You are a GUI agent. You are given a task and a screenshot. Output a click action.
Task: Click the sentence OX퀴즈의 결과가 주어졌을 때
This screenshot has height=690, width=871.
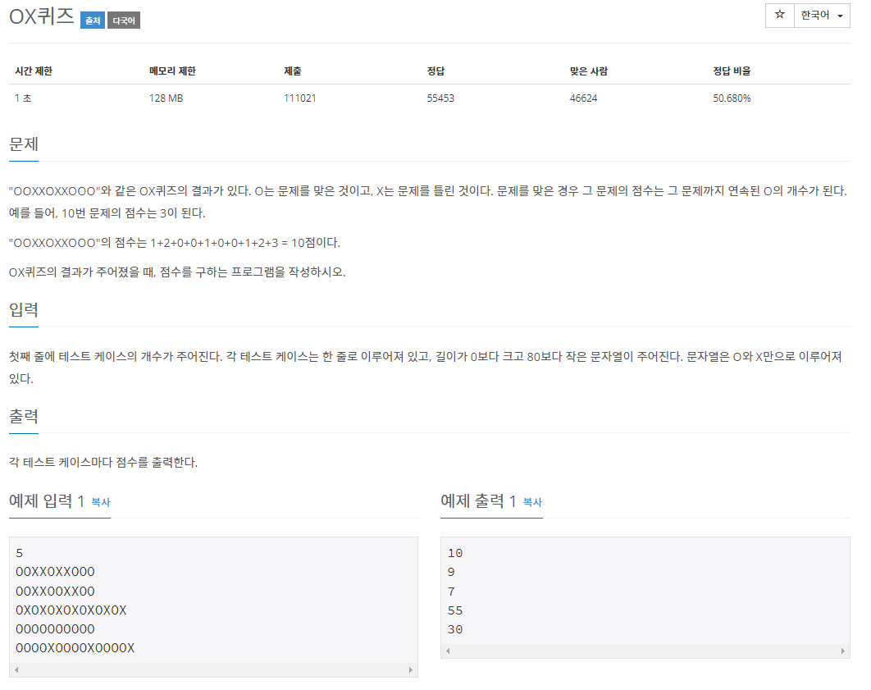(177, 272)
